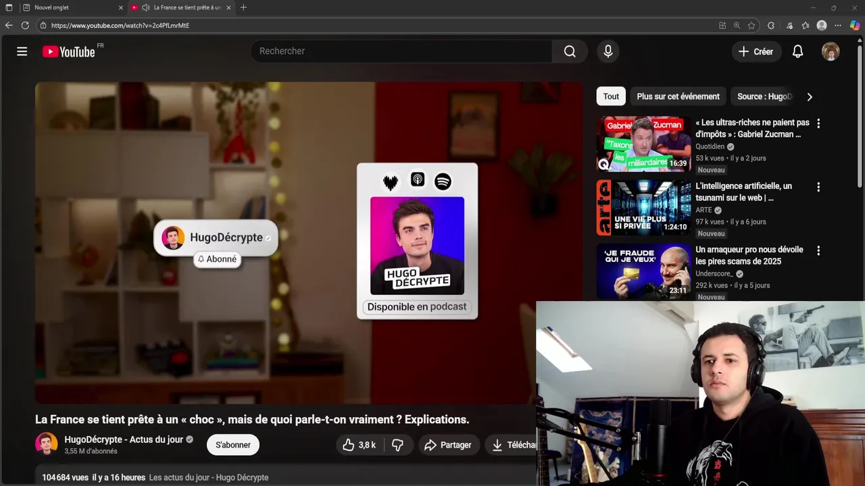Image resolution: width=865 pixels, height=486 pixels.
Task: Open options for Gabriel Zucman video
Action: tap(818, 124)
